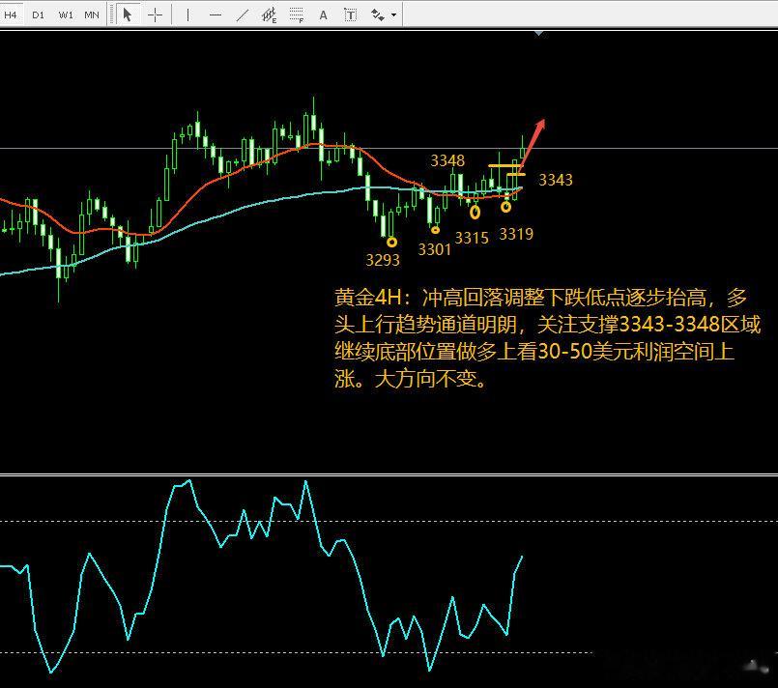Screen dimensions: 778x688
Task: Select the cursor arrow tool
Action: click(x=128, y=14)
